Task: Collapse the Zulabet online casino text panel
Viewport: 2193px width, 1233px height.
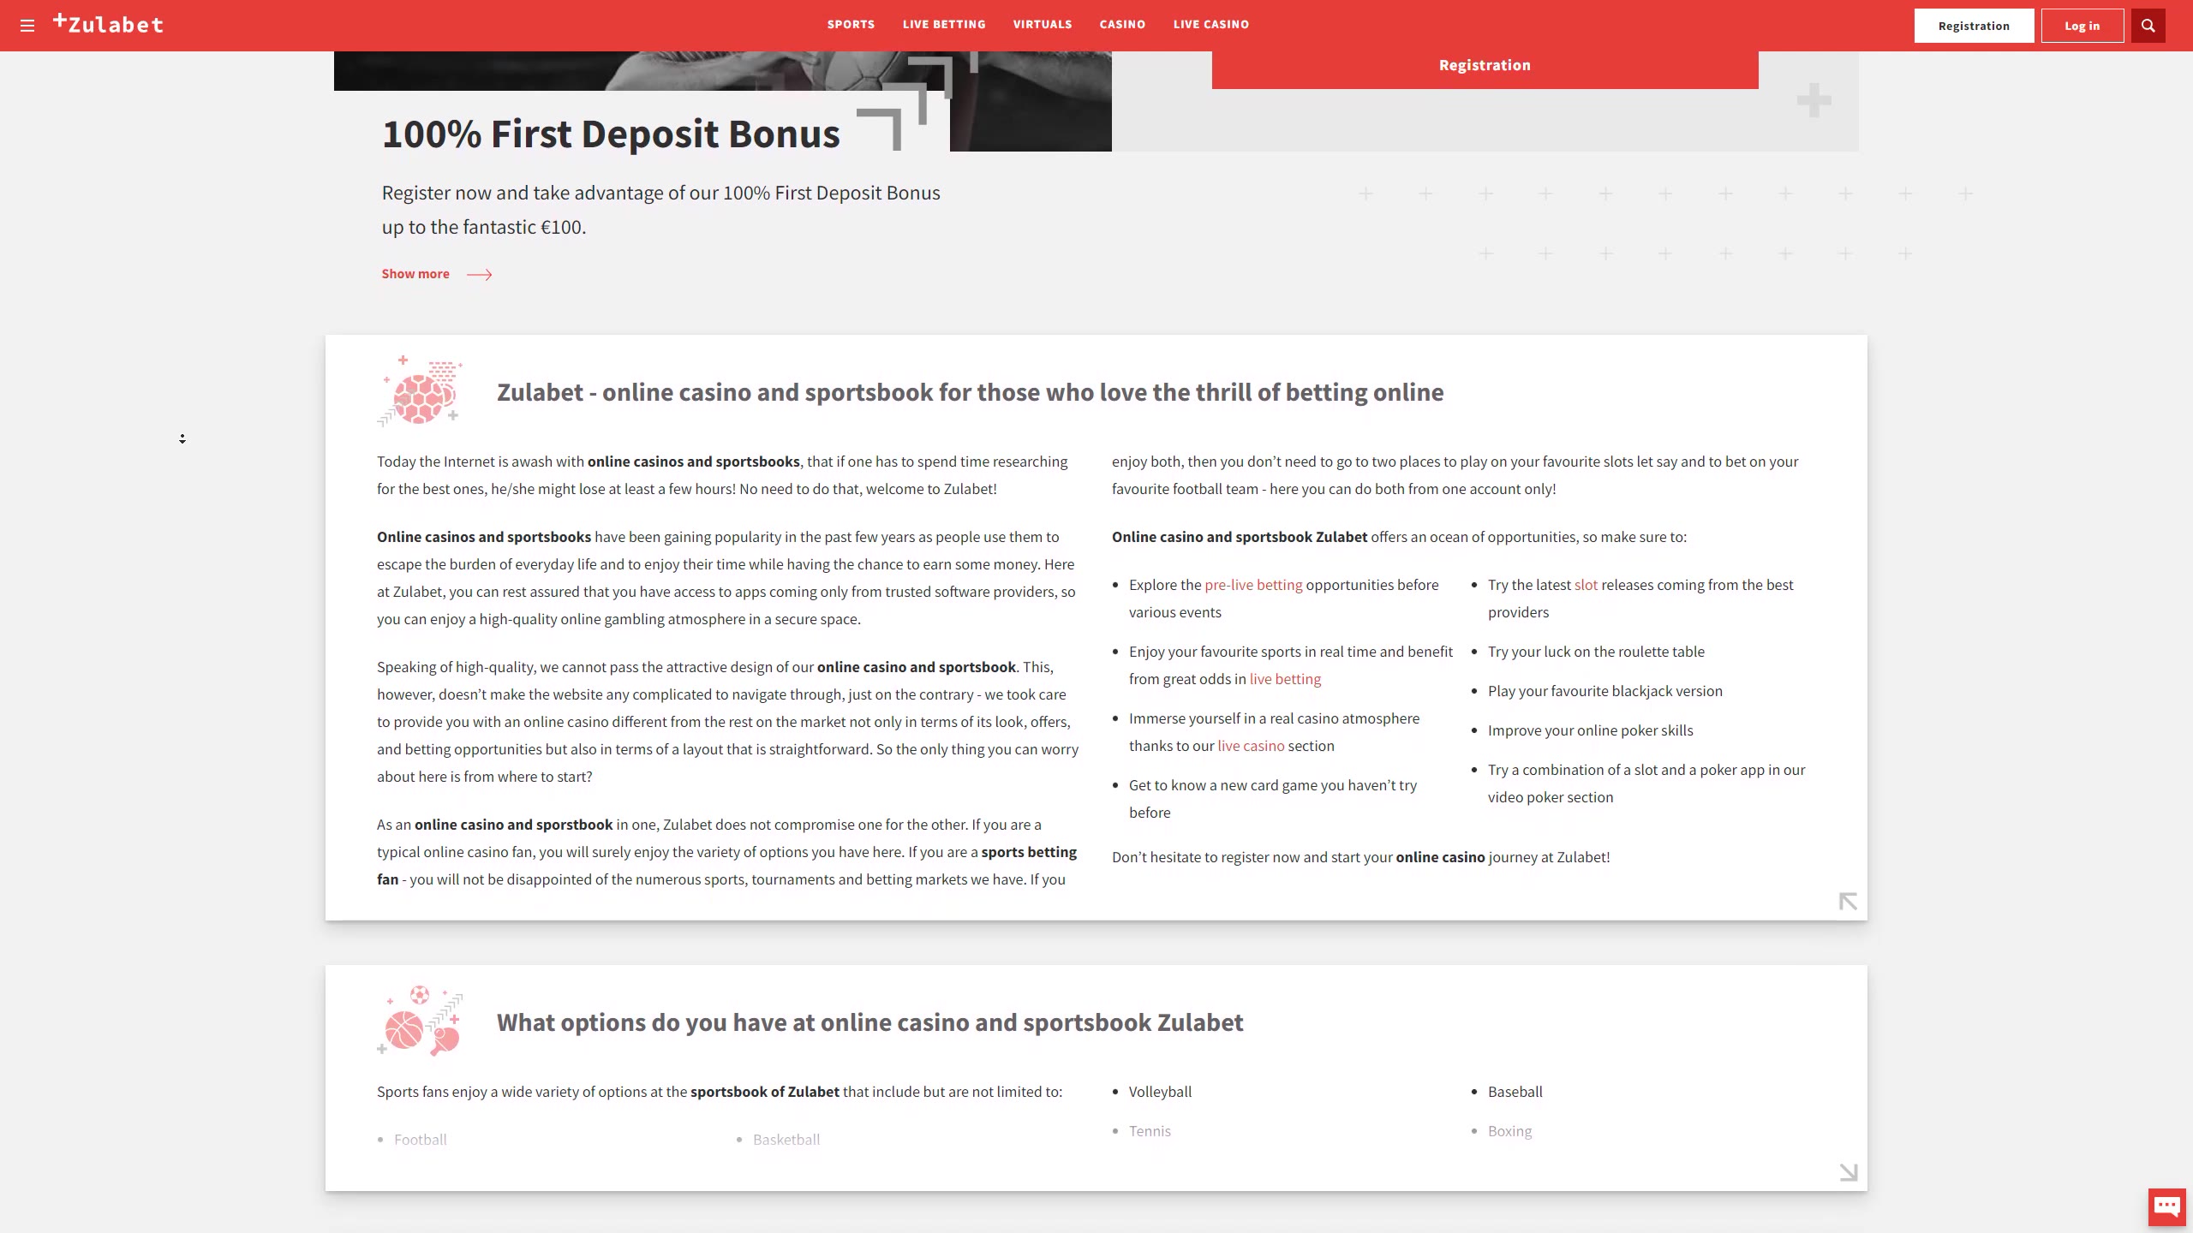Action: pos(1848,902)
